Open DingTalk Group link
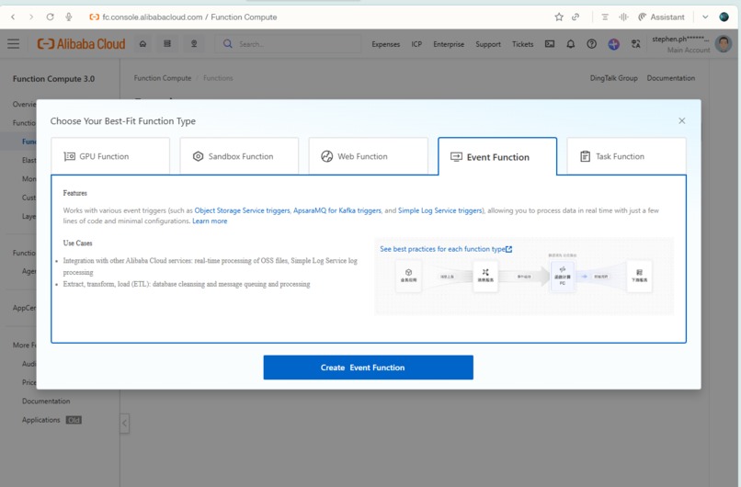741x487 pixels. [613, 78]
